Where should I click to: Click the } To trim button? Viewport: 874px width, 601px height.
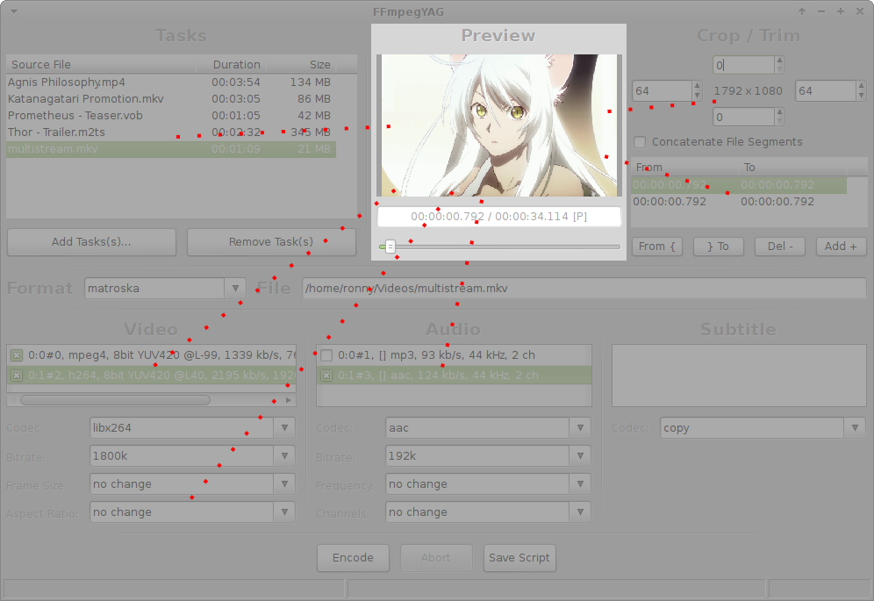[x=719, y=247]
